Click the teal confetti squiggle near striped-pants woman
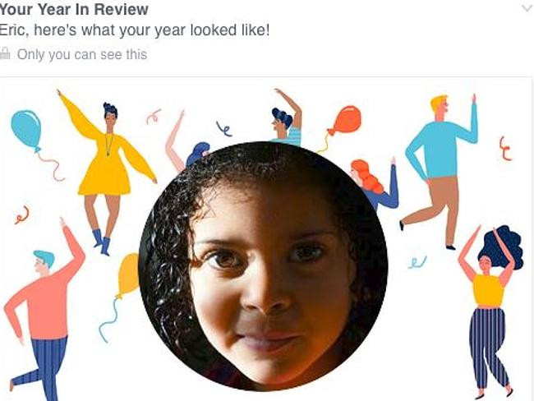Screen dimensions: 534x401 pyautogui.click(x=417, y=262)
